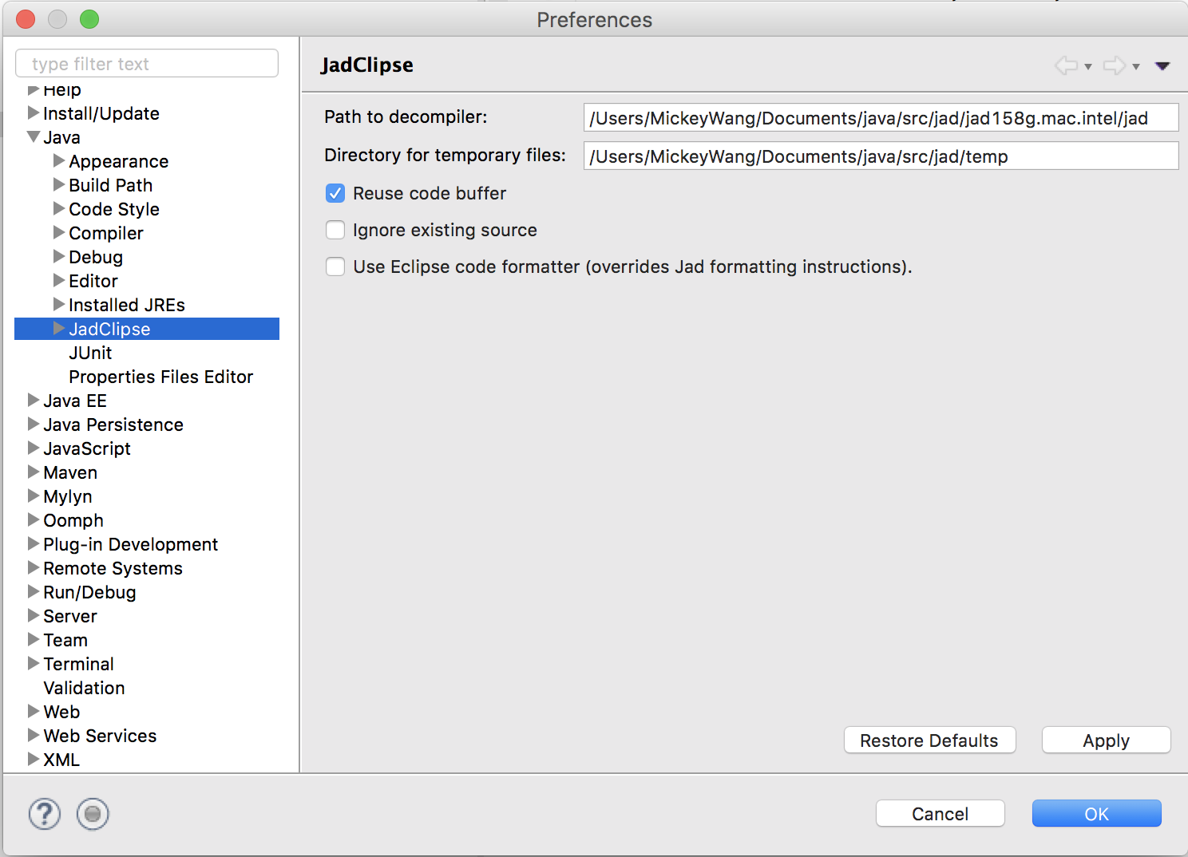Expand the Build Path node
1188x857 pixels.
pos(59,184)
